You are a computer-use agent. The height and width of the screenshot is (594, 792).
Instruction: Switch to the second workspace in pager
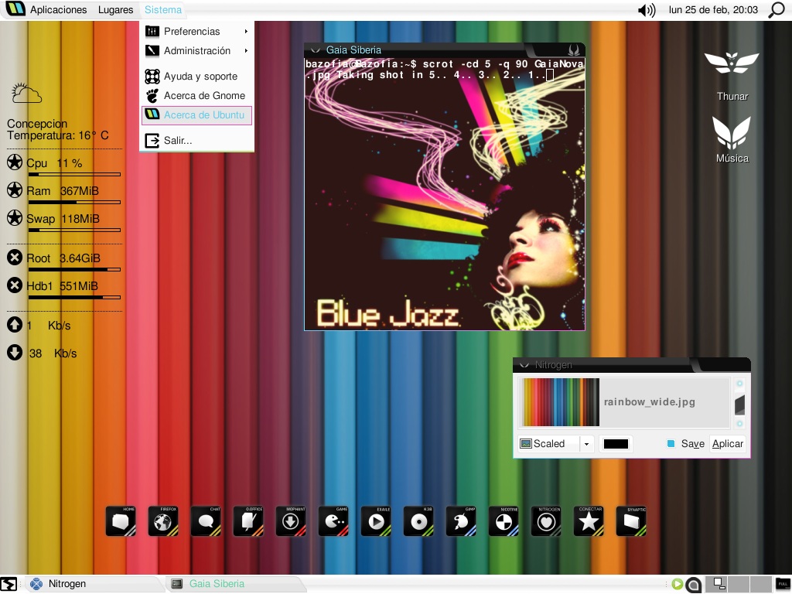740,583
